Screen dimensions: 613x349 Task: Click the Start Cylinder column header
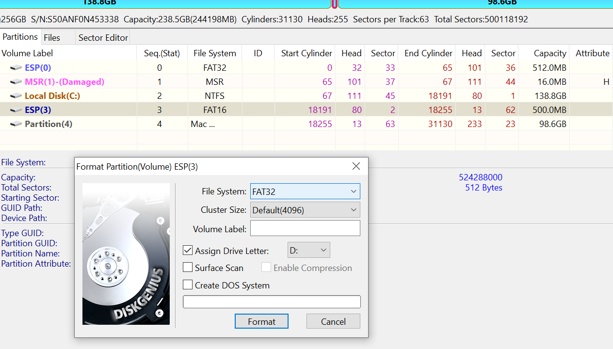(x=305, y=53)
